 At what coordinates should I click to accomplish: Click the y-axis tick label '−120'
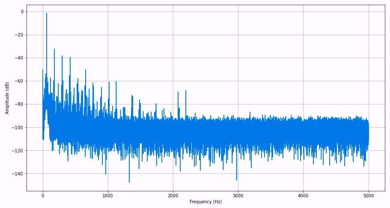[x=18, y=151]
